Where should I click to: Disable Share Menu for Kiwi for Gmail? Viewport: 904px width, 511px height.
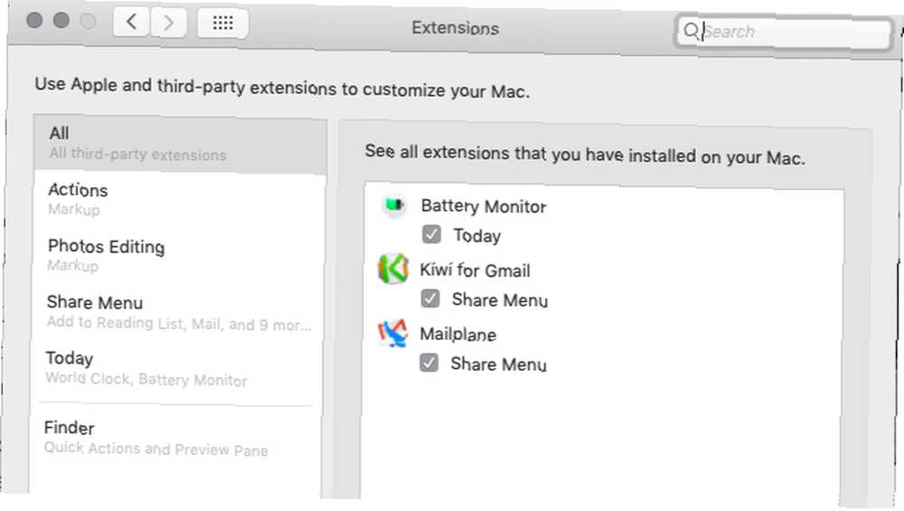[x=430, y=298]
